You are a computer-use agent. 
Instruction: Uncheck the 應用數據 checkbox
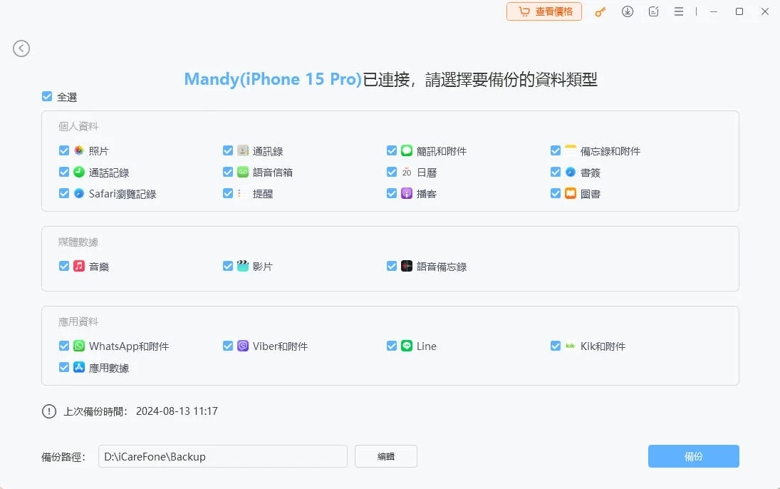63,367
